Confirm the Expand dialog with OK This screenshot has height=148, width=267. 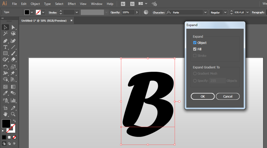point(203,96)
